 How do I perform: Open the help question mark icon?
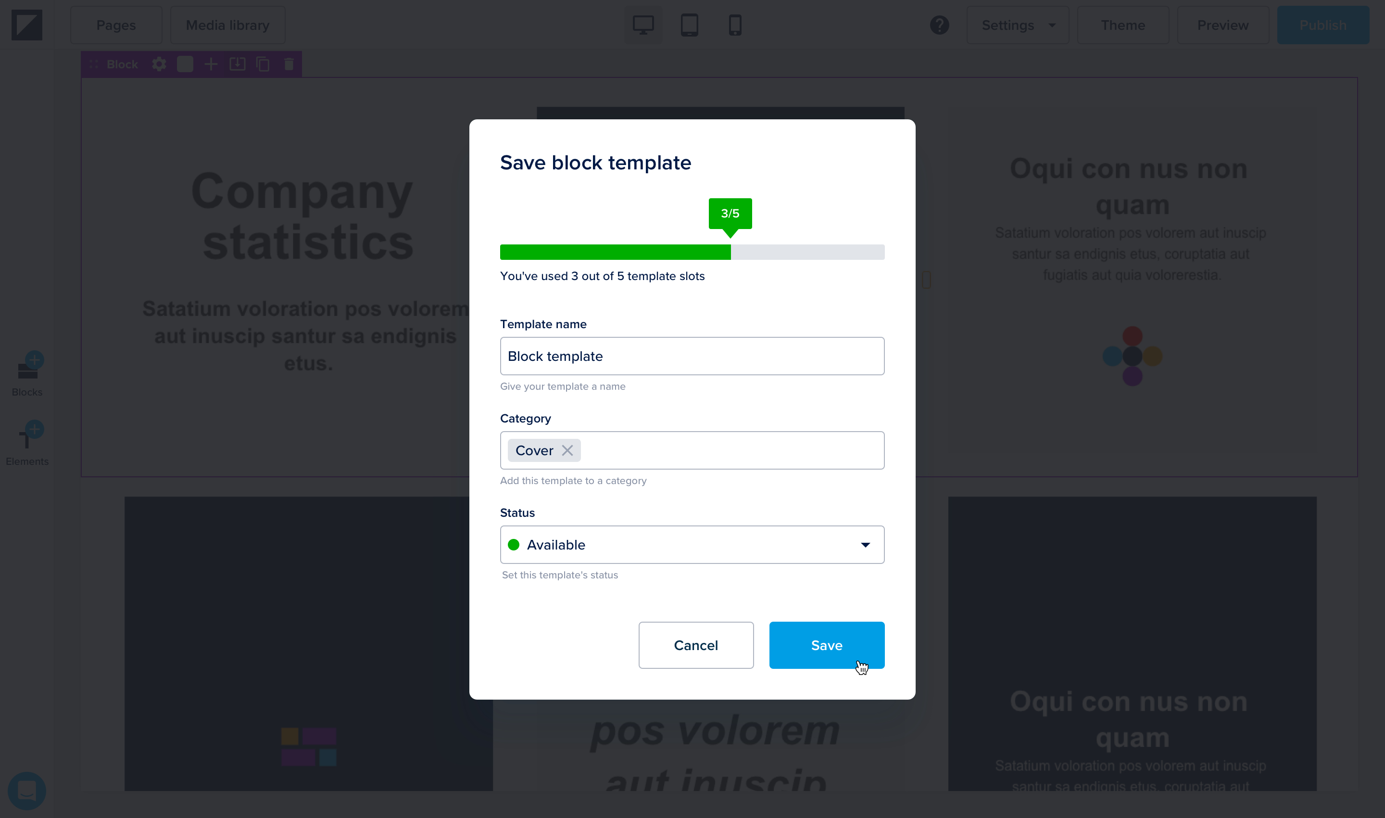pos(939,25)
